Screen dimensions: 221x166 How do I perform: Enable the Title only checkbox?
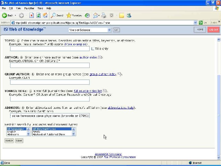pos(93,49)
